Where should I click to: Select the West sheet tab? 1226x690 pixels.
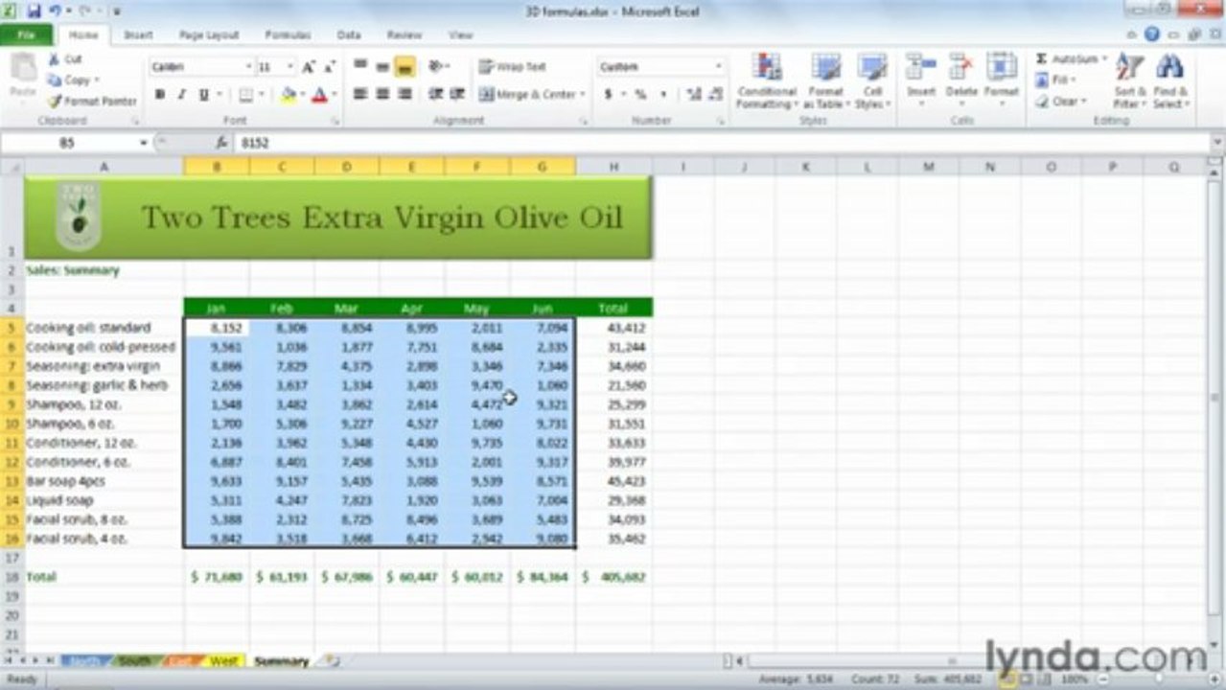pyautogui.click(x=223, y=661)
